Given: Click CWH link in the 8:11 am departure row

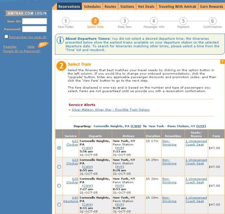Looking at the screenshot, I should 87,205.
